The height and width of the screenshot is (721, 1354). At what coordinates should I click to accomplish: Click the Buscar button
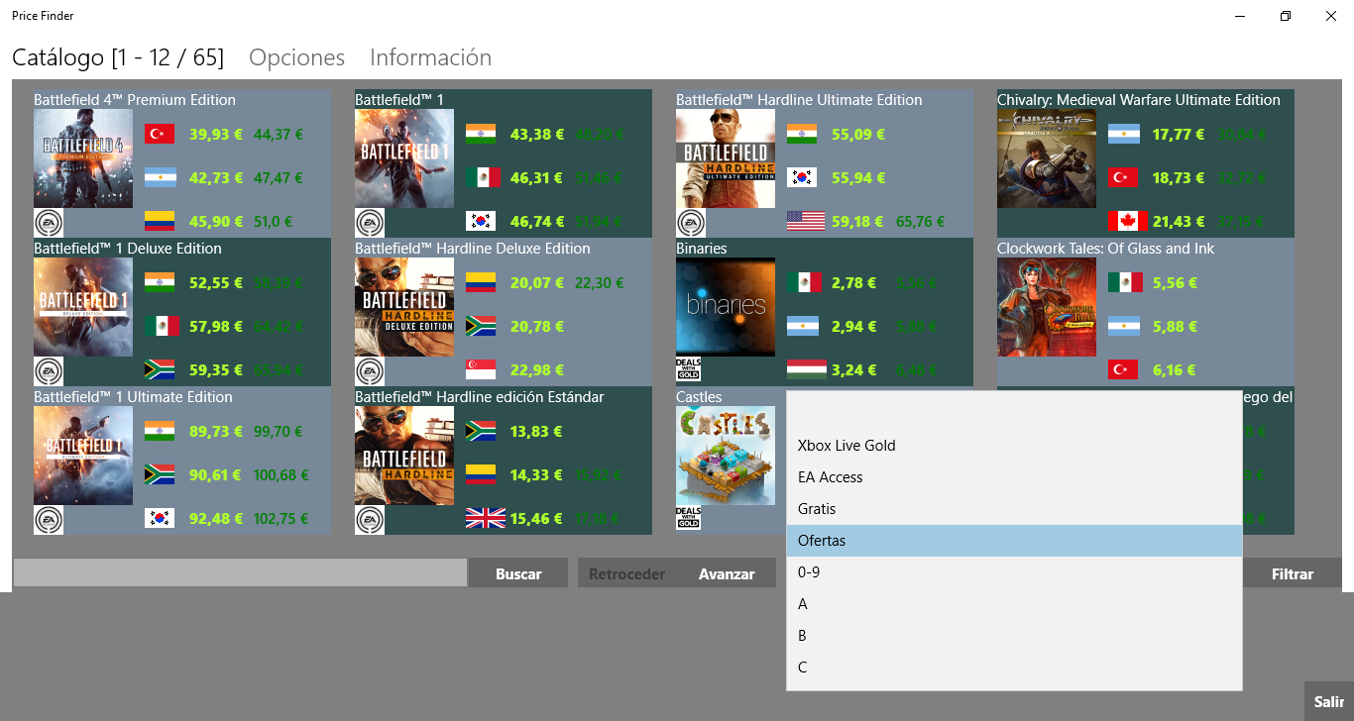(518, 573)
